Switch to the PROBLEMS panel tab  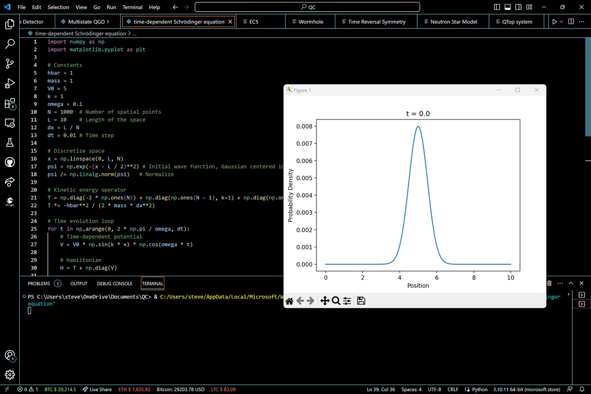pyautogui.click(x=39, y=283)
